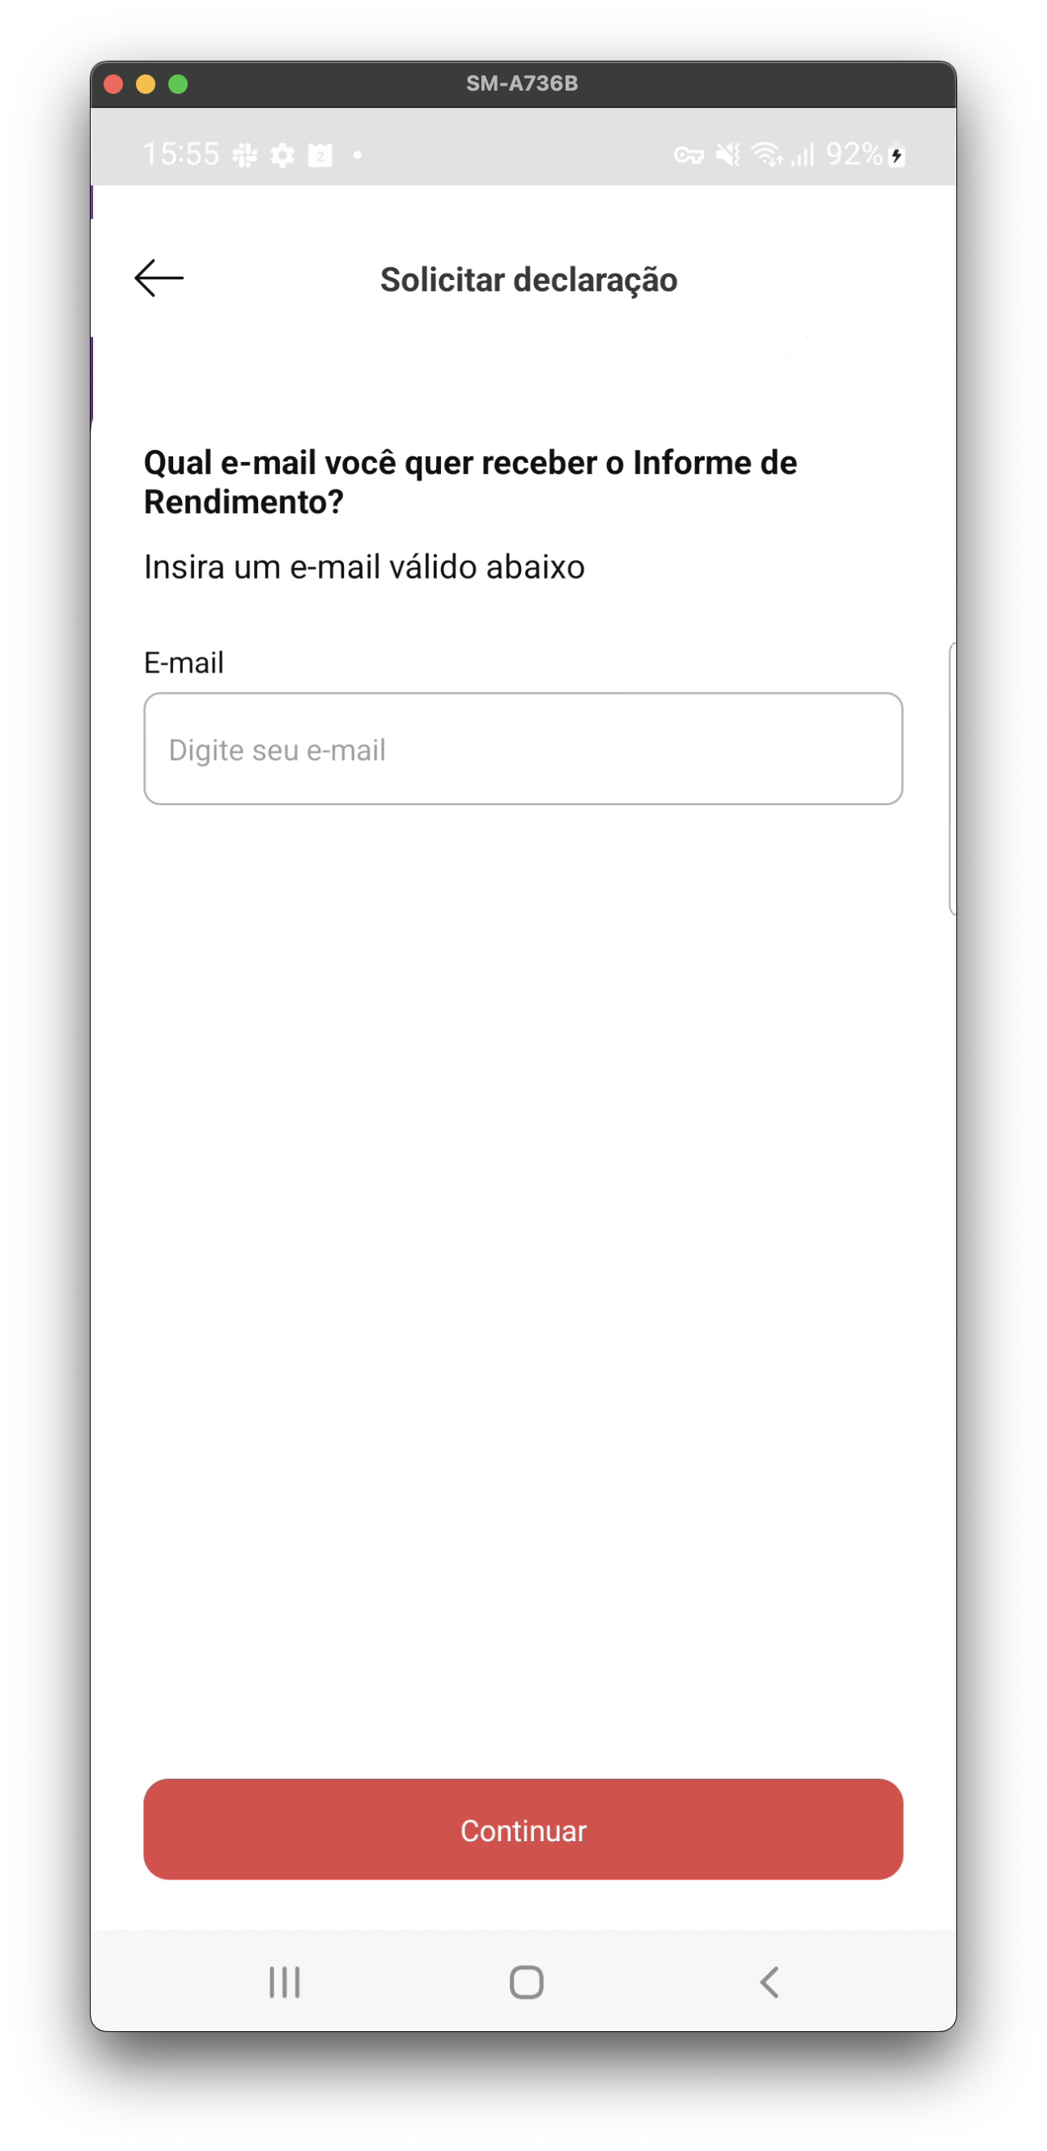
Task: Tap the calendar notification icon
Action: [320, 155]
